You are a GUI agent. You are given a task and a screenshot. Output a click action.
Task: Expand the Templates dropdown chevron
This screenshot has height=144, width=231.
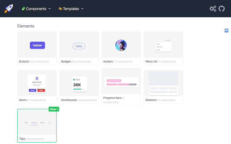point(82,9)
